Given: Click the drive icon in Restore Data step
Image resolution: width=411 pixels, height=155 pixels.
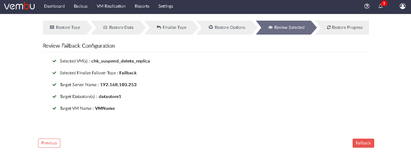Looking at the screenshot, I should (105, 27).
